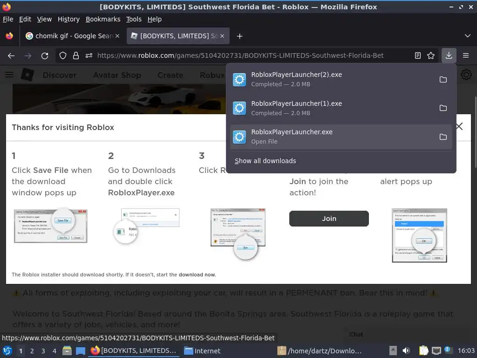Open the Edit menu

click(25, 19)
